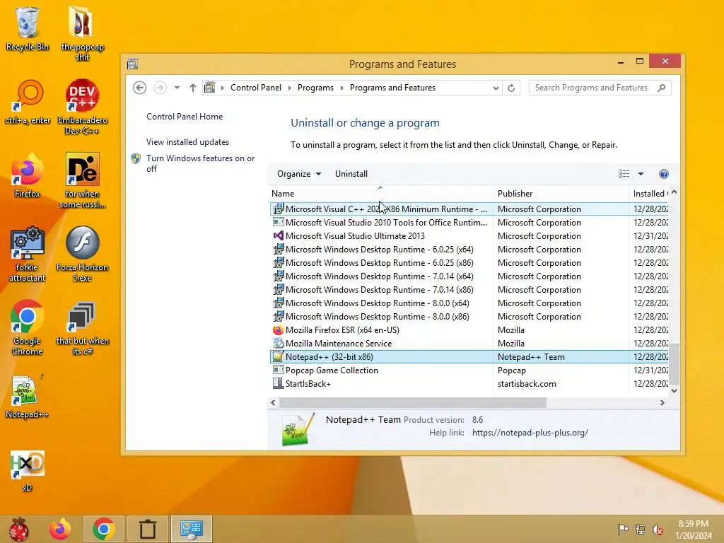
Task: Sort by the Name column header
Action: (380, 194)
